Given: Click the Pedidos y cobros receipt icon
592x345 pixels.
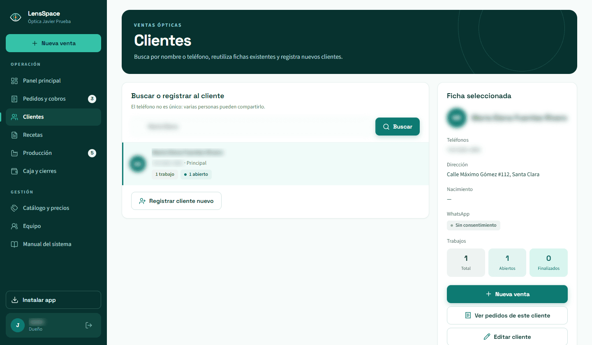Looking at the screenshot, I should [x=14, y=99].
